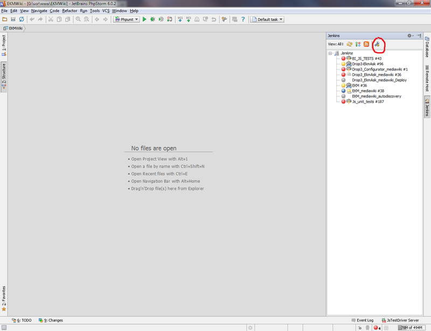Click the Listen PHP Debug Connections icon
Viewport: 431px width, 331px height.
[x=170, y=19]
